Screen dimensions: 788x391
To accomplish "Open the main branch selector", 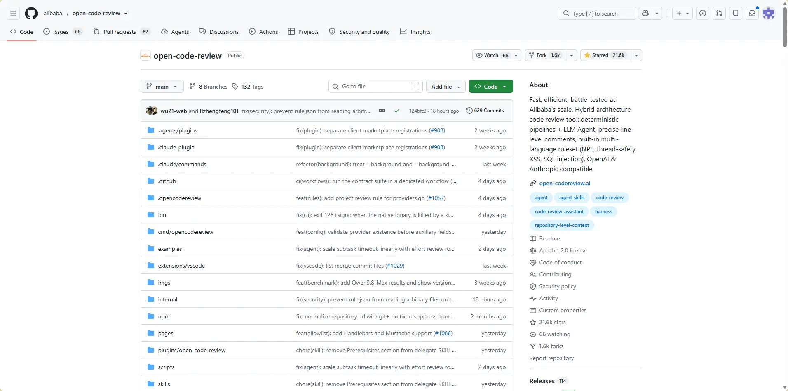I will (x=162, y=86).
